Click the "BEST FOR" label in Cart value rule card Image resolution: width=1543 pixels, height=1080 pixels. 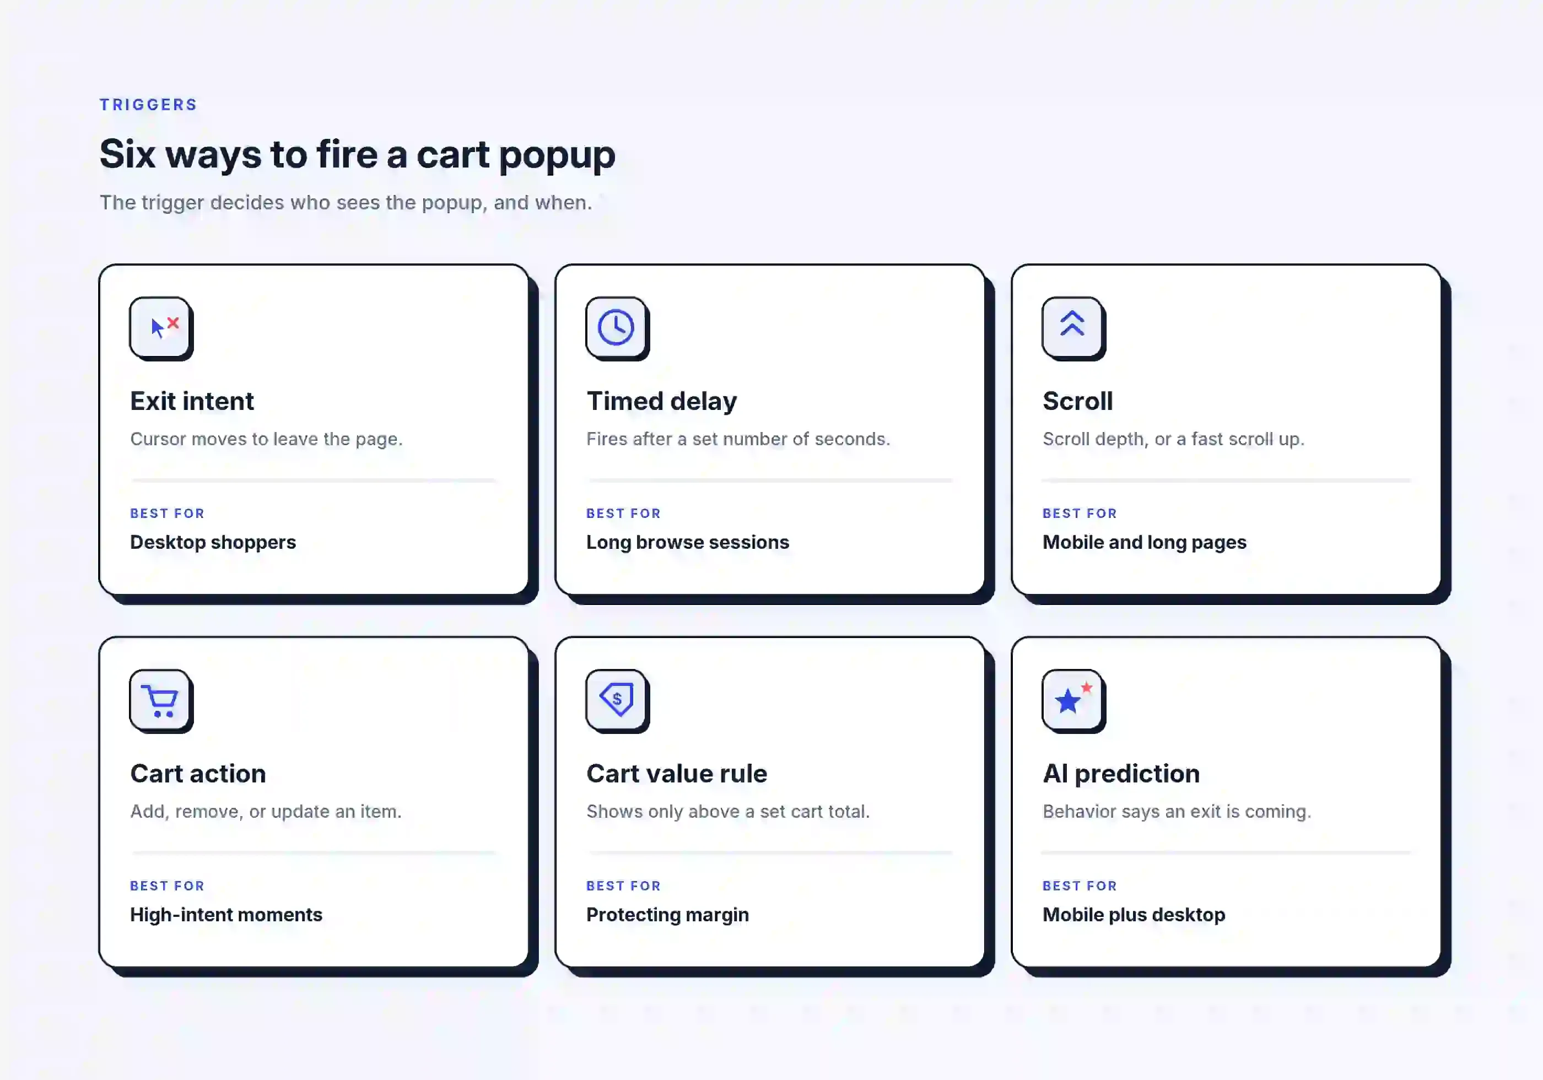click(624, 886)
